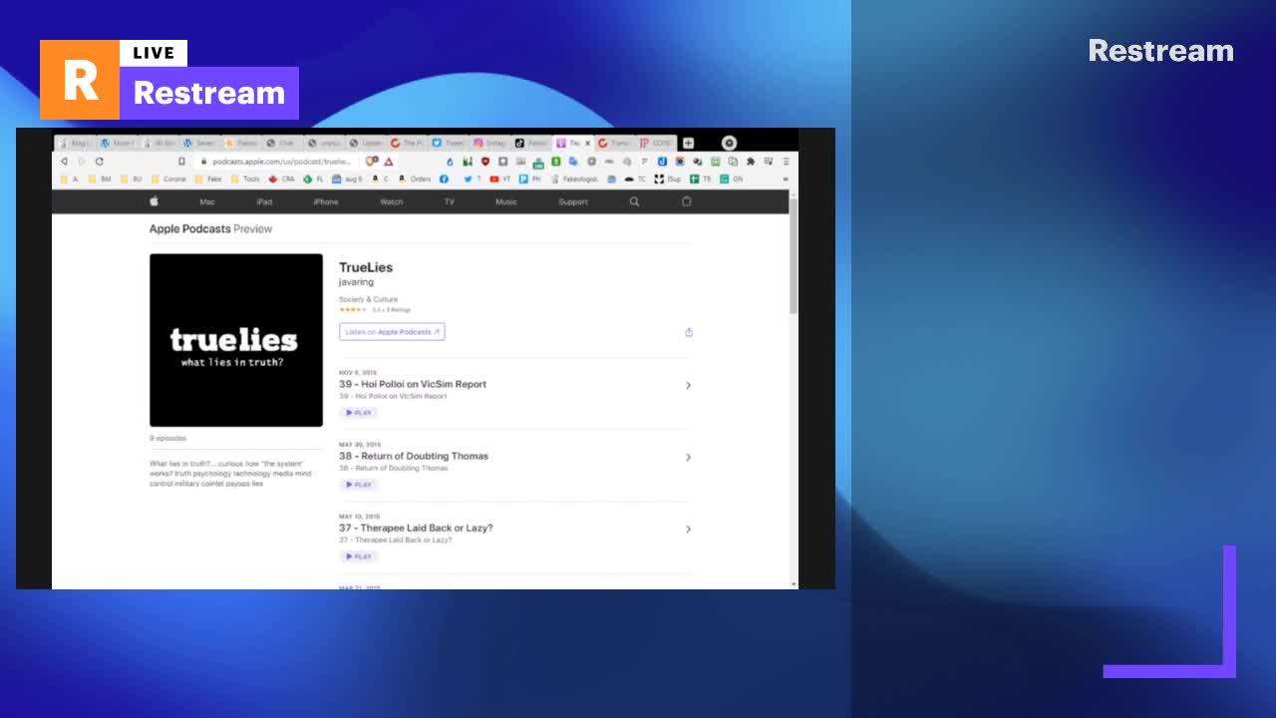
Task: Open a new tab with the plus button
Action: [688, 143]
